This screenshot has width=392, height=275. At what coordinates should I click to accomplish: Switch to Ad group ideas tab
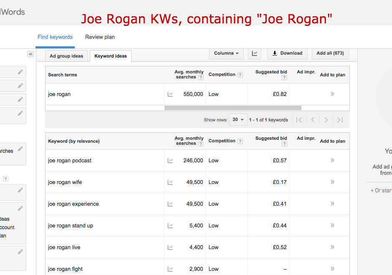point(66,56)
